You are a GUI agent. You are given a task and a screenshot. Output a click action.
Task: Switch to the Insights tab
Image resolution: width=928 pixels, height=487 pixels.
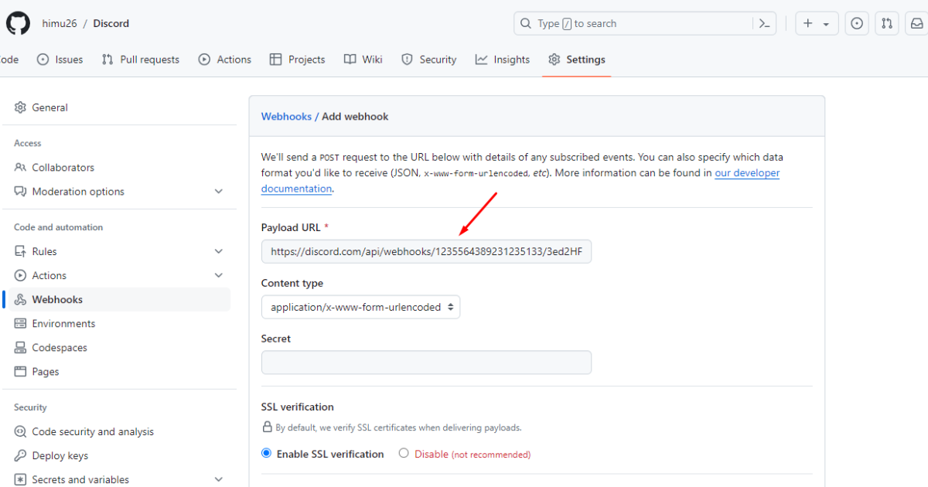(x=503, y=60)
